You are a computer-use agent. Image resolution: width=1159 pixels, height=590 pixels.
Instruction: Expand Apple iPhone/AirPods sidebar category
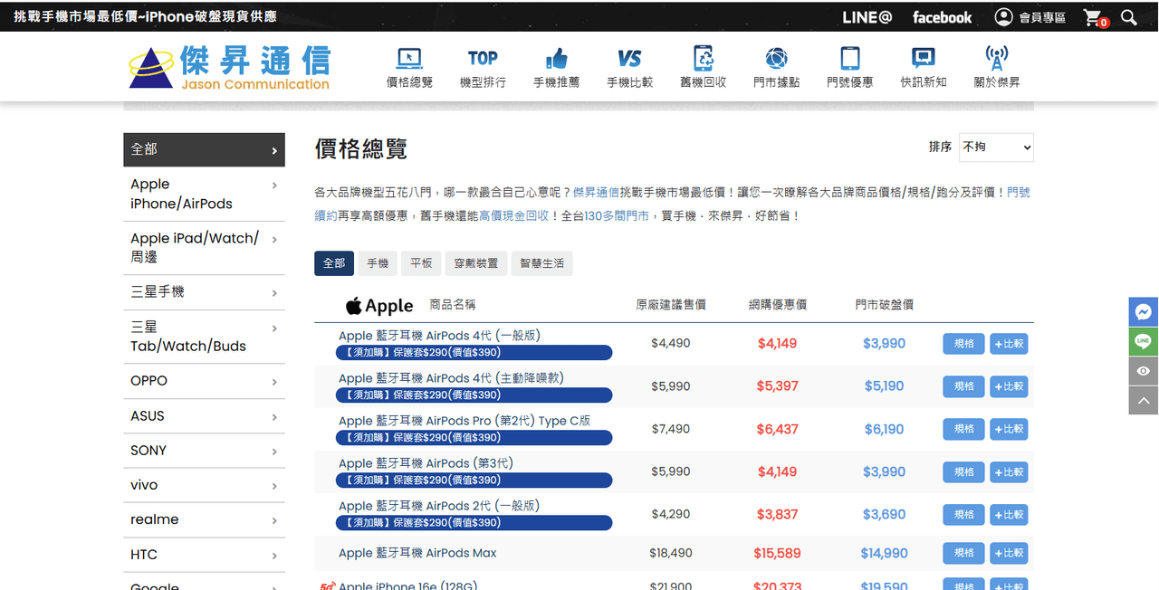point(204,194)
